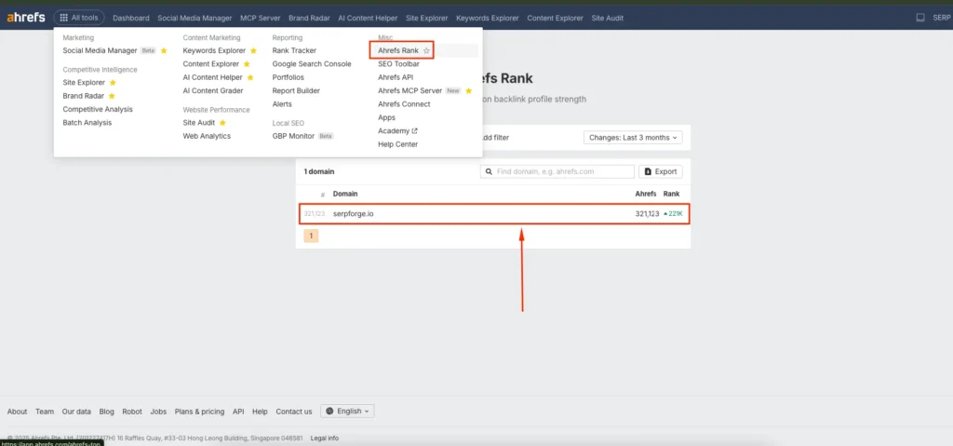Click the Export button

click(x=661, y=171)
